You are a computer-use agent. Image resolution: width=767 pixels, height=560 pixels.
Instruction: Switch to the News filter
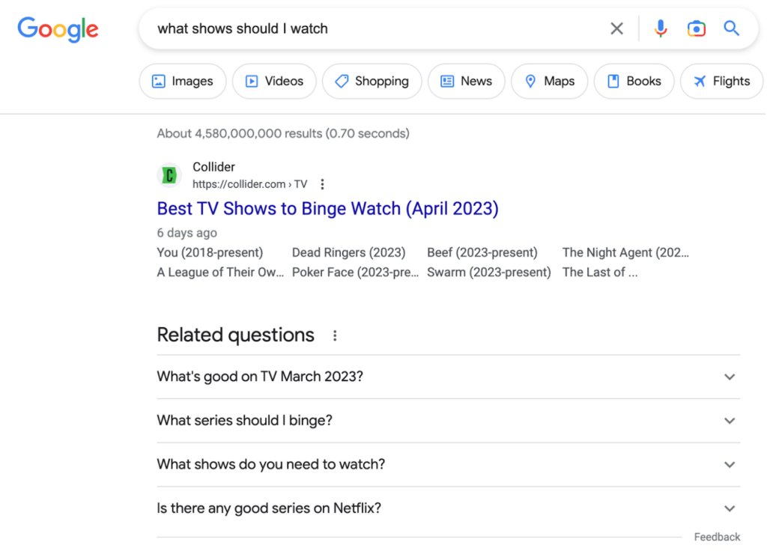pos(466,81)
